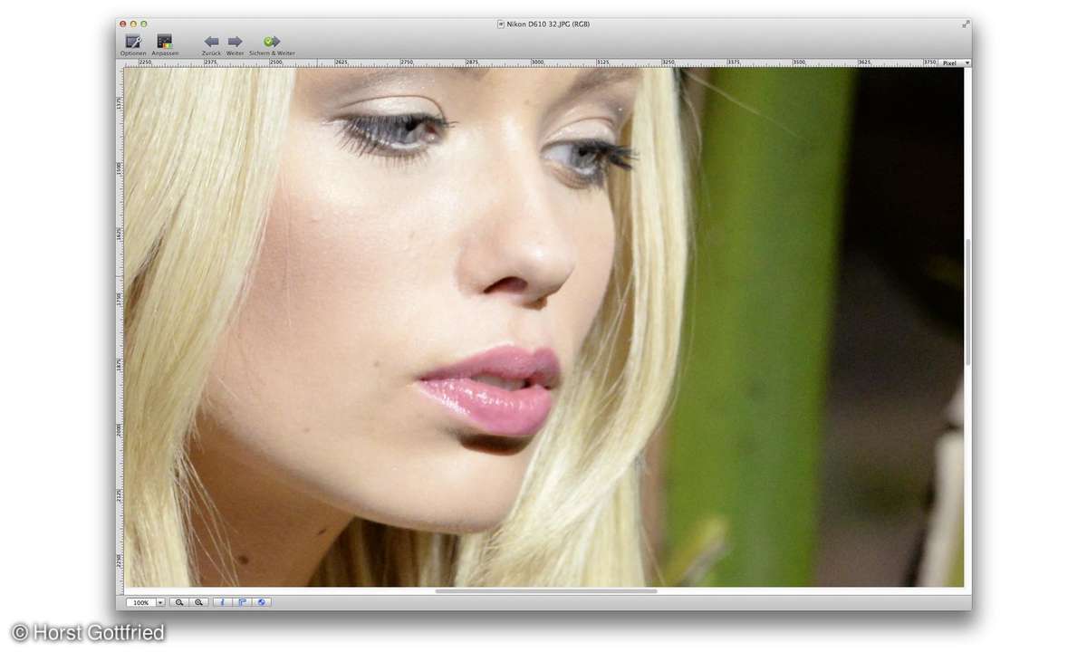The width and height of the screenshot is (1087, 652).
Task: Click the globe icon in the bottom bar
Action: tap(262, 602)
